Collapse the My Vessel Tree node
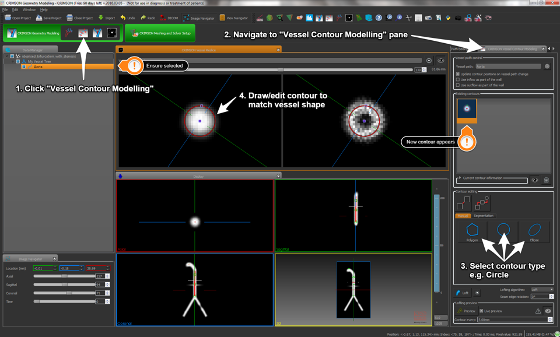Viewport: 560px width, 337px height. tap(13, 61)
